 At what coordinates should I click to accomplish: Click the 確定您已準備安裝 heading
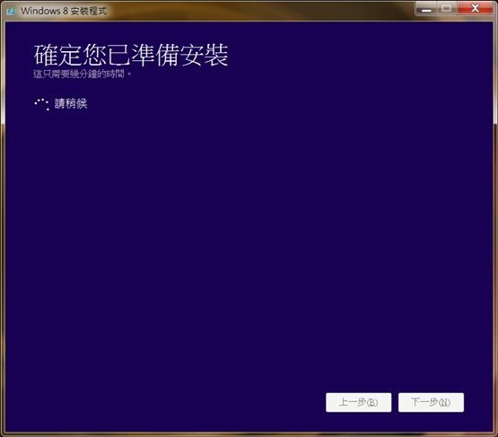click(131, 55)
